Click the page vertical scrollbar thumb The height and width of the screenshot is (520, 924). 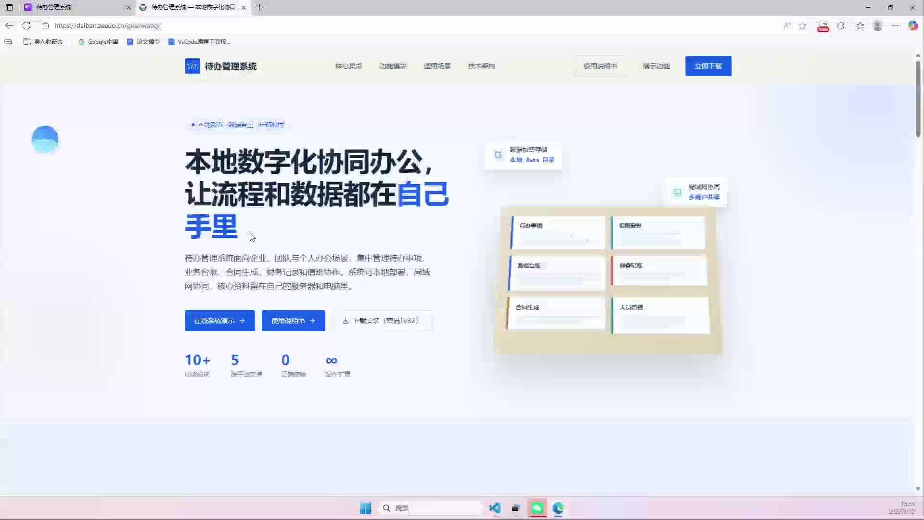[918, 99]
